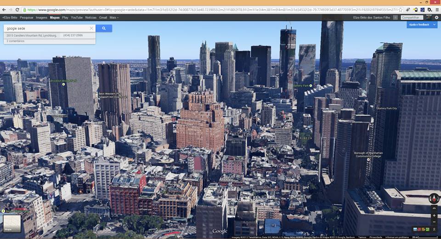Go to Gmail in the Google bar
The height and width of the screenshot is (239, 441).
point(103,17)
